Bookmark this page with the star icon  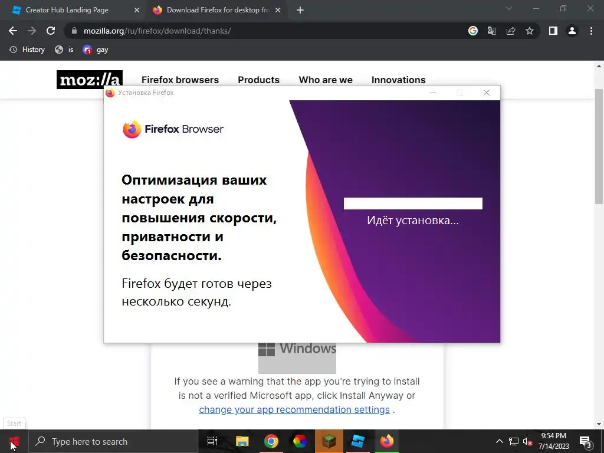(530, 31)
